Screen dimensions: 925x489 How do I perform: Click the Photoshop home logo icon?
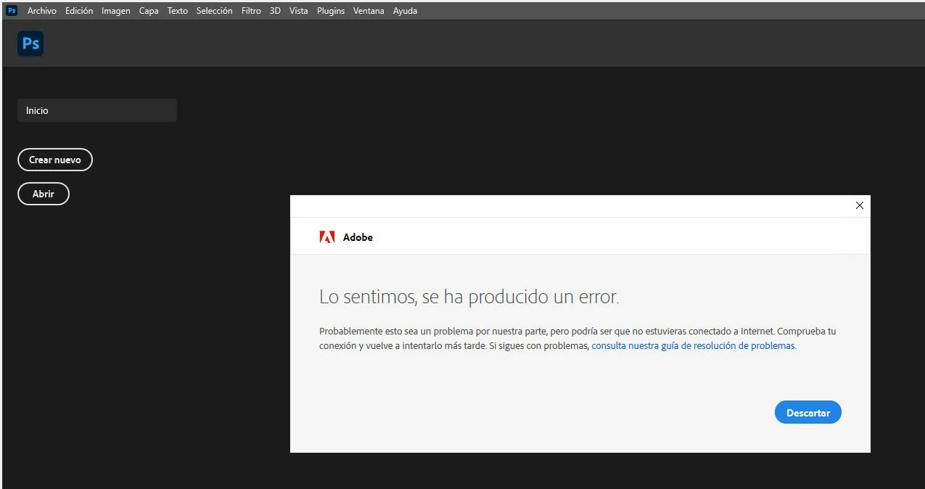point(30,44)
